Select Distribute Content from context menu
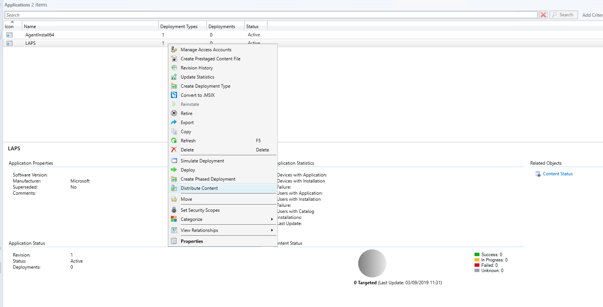The width and height of the screenshot is (603, 307). coord(199,188)
